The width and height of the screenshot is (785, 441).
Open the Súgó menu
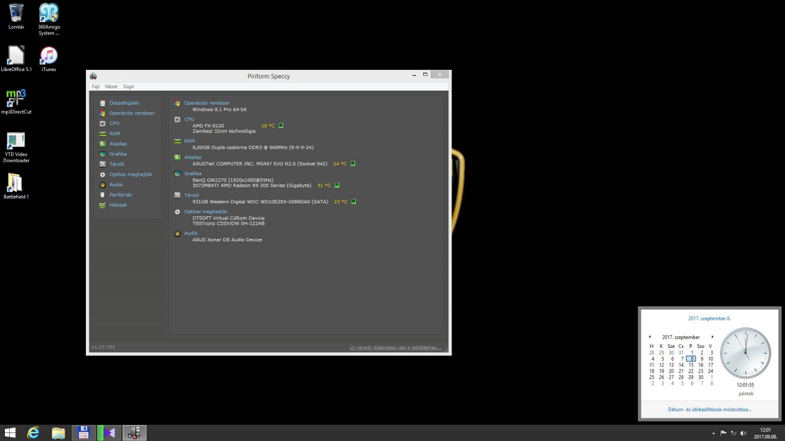click(x=128, y=87)
